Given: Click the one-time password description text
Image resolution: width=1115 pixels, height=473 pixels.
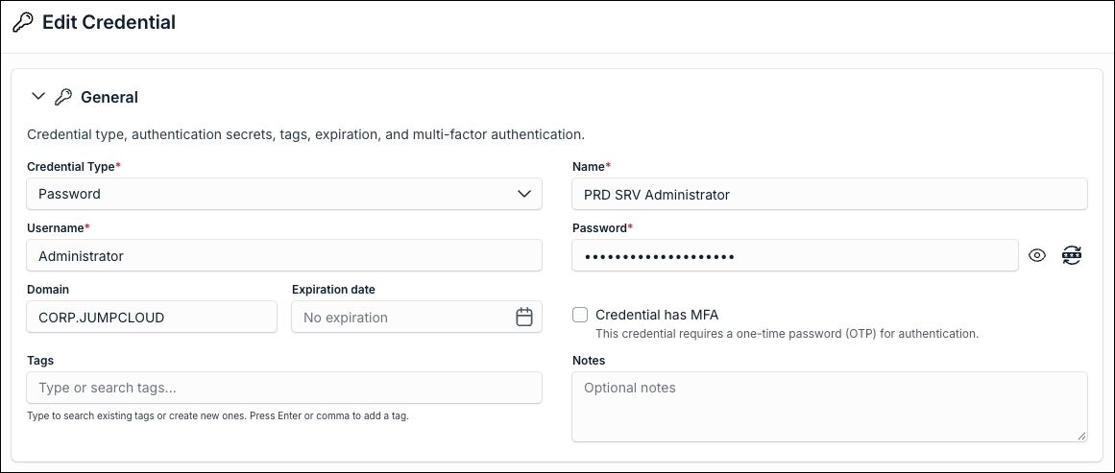Looking at the screenshot, I should click(x=788, y=334).
